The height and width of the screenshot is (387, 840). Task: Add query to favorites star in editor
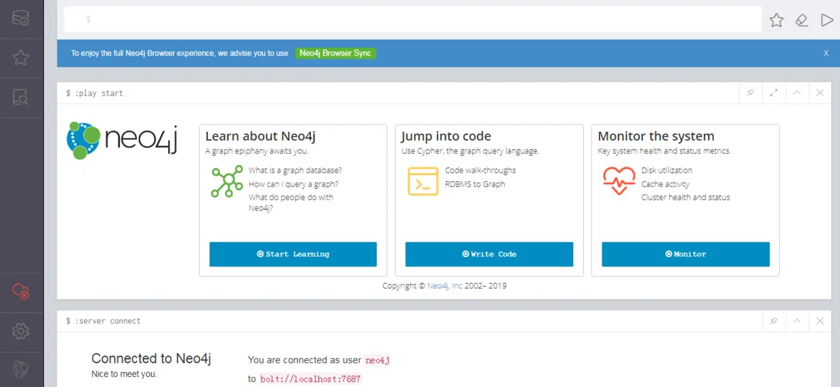pyautogui.click(x=776, y=20)
